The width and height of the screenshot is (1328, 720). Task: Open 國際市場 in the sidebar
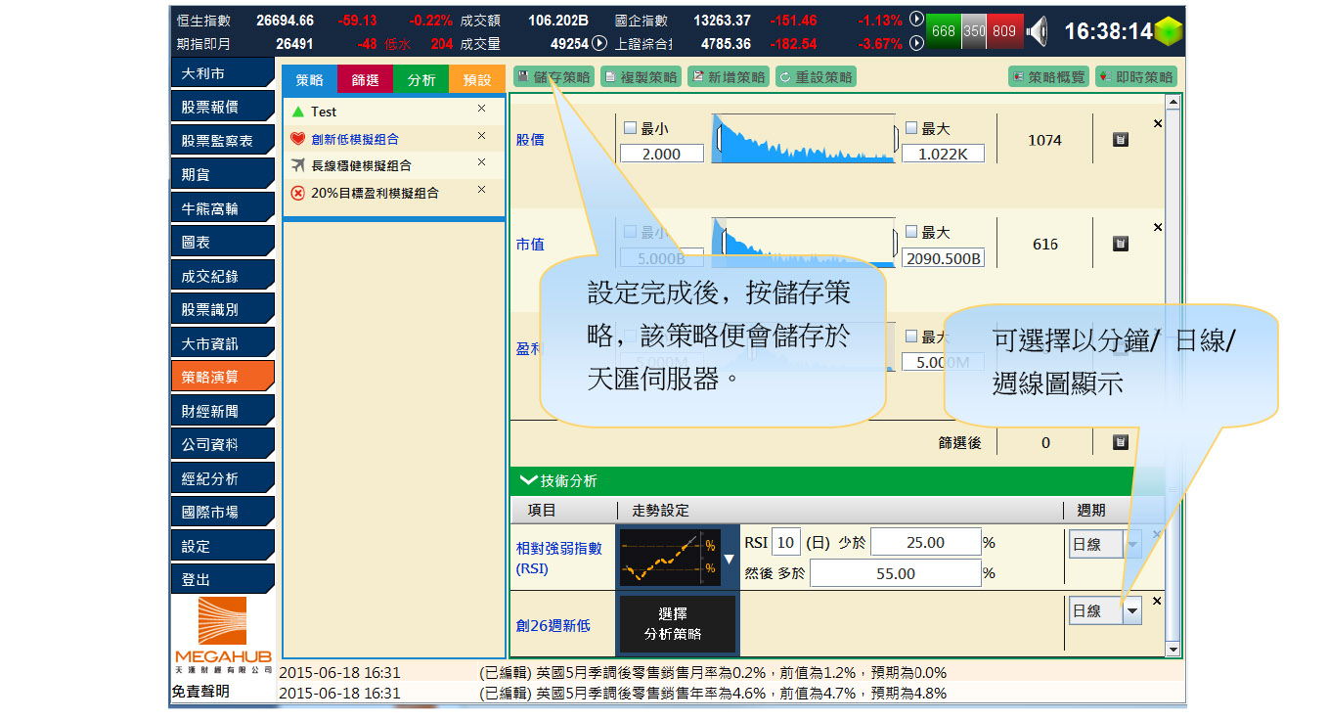tap(222, 512)
